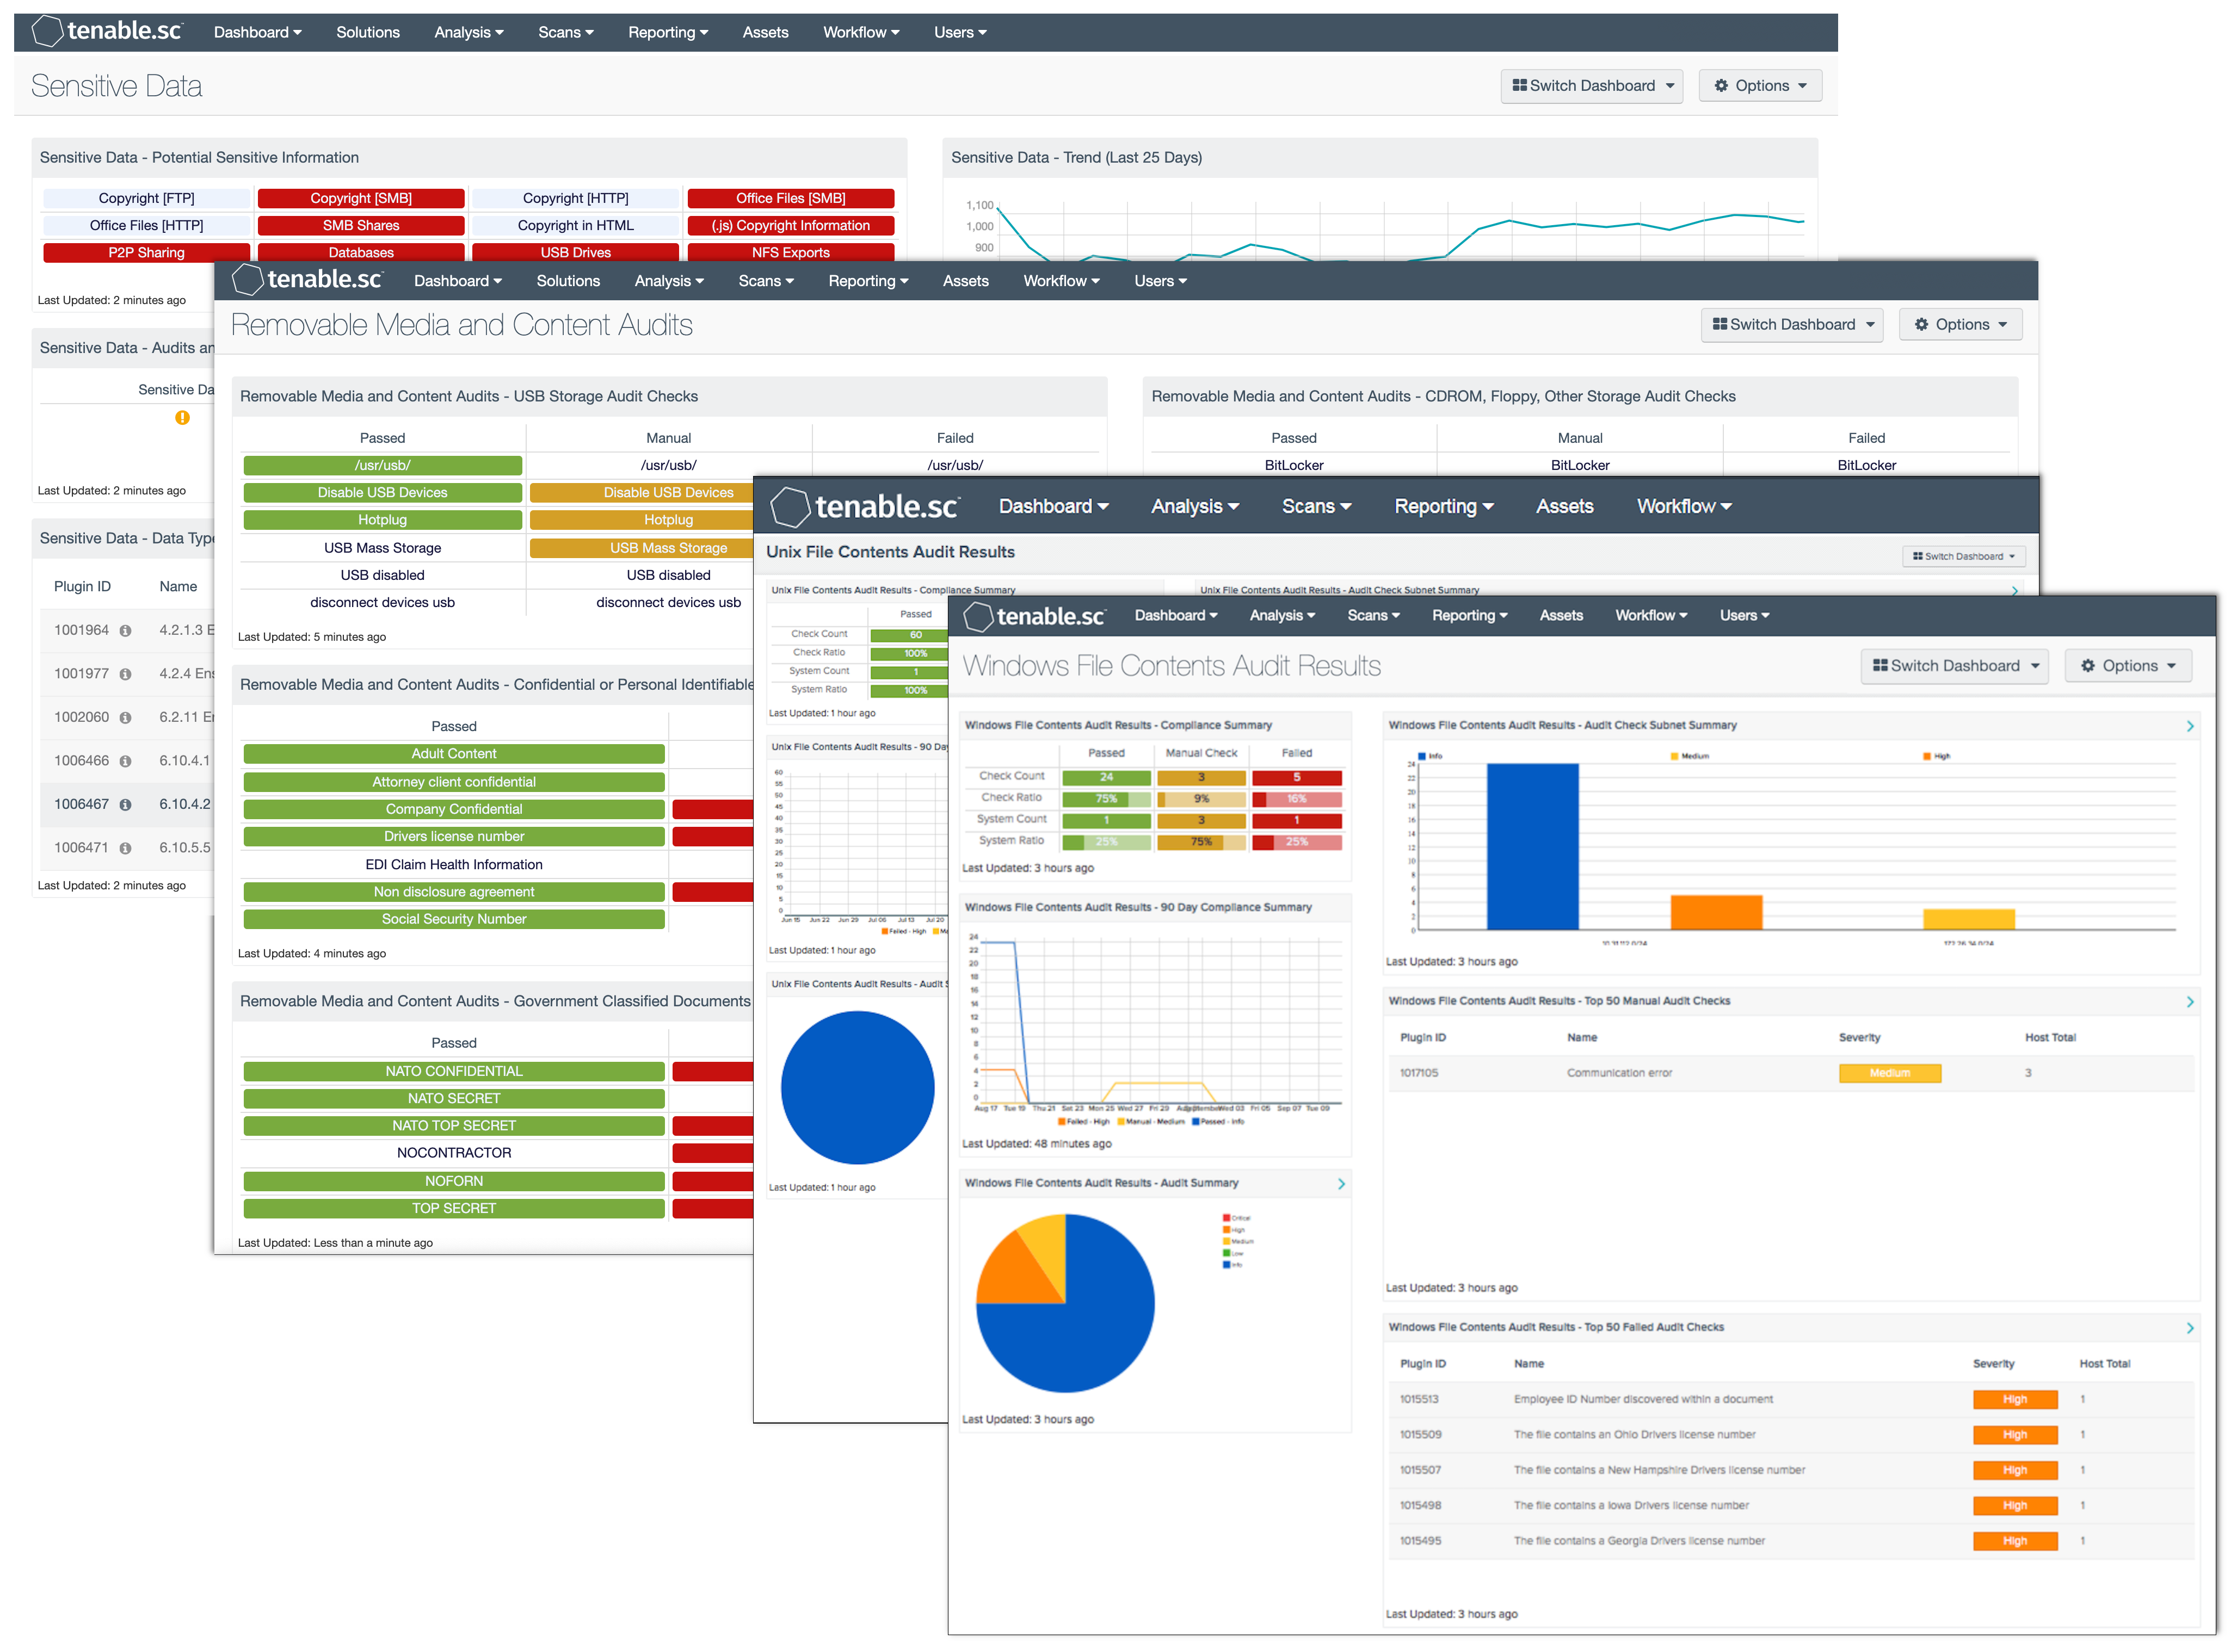Image resolution: width=2237 pixels, height=1652 pixels.
Task: Click Plugin ID column header in Sensitive Data table
Action: pyautogui.click(x=82, y=587)
